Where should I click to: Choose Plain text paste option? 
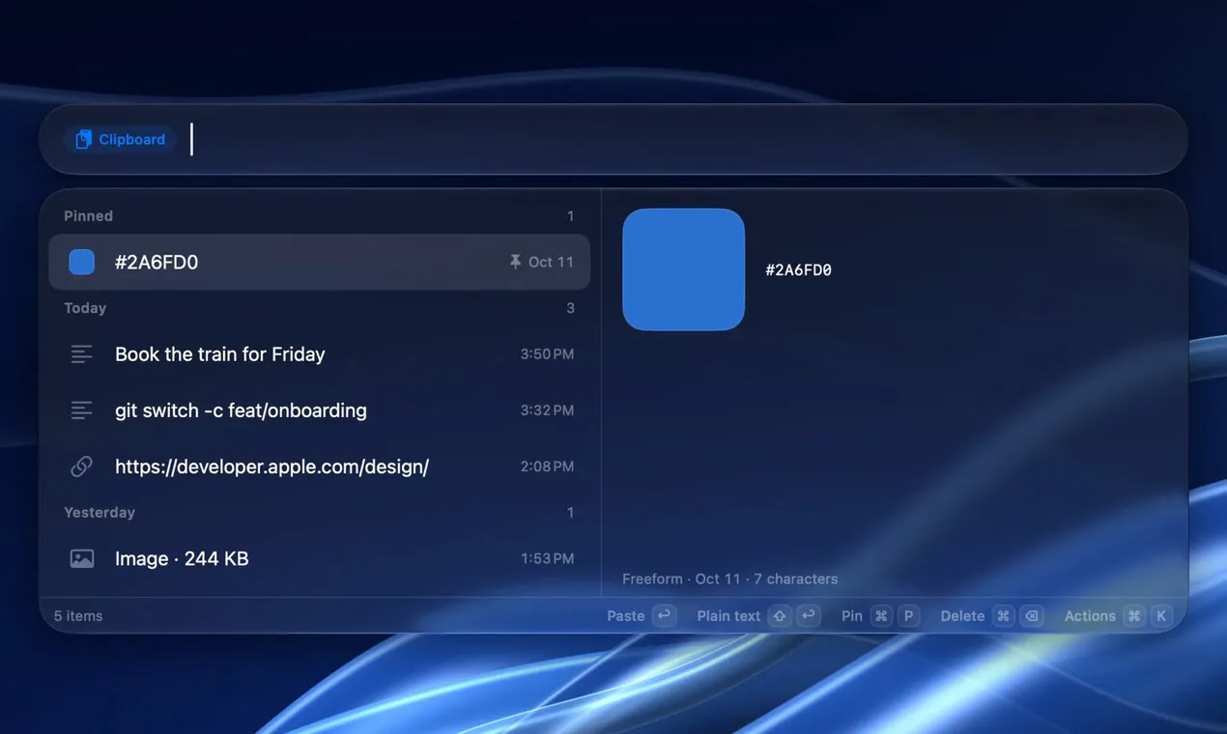728,615
